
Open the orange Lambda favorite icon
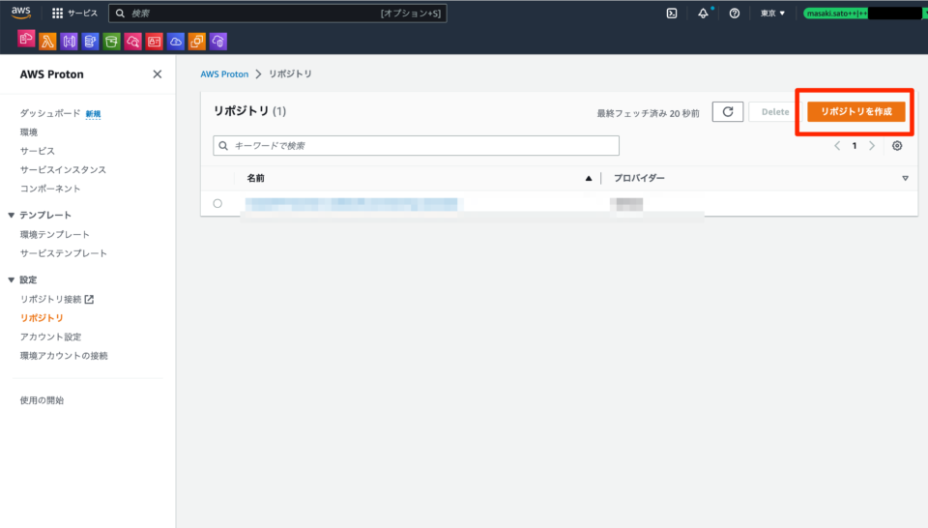47,41
